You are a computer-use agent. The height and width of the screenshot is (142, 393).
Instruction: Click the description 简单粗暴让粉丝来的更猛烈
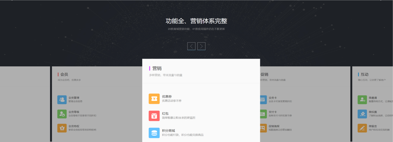[179, 118]
